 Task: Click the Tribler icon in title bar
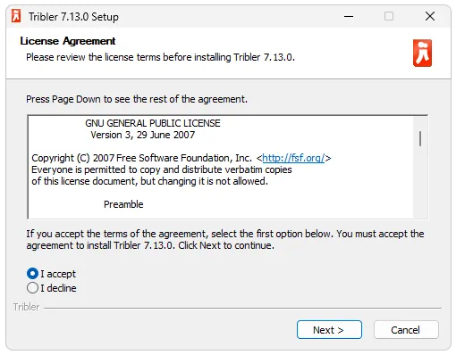coord(16,16)
